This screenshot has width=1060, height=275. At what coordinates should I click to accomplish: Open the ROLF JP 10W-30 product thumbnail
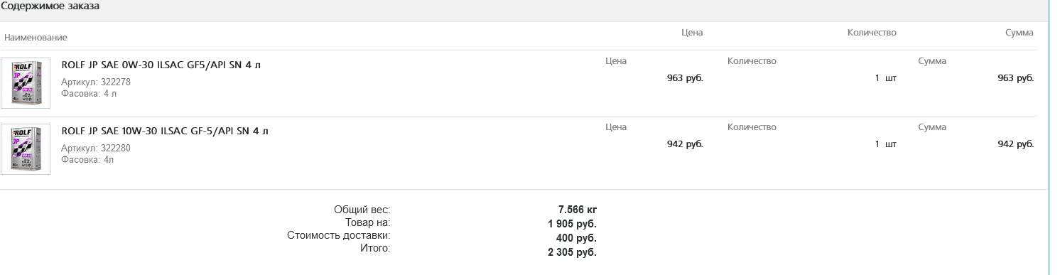coord(26,149)
